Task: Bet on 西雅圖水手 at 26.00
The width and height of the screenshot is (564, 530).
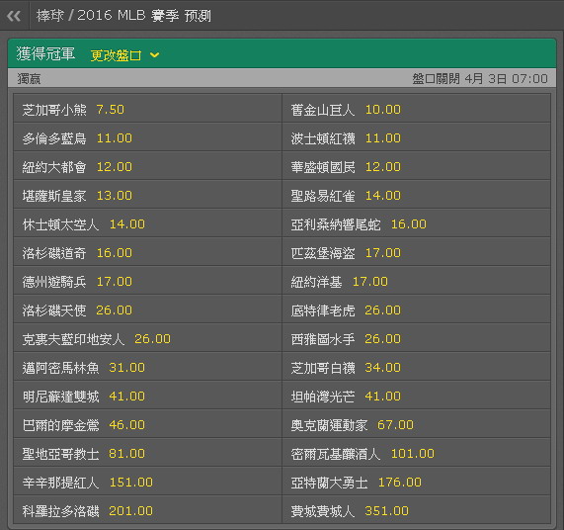Action: (x=416, y=338)
